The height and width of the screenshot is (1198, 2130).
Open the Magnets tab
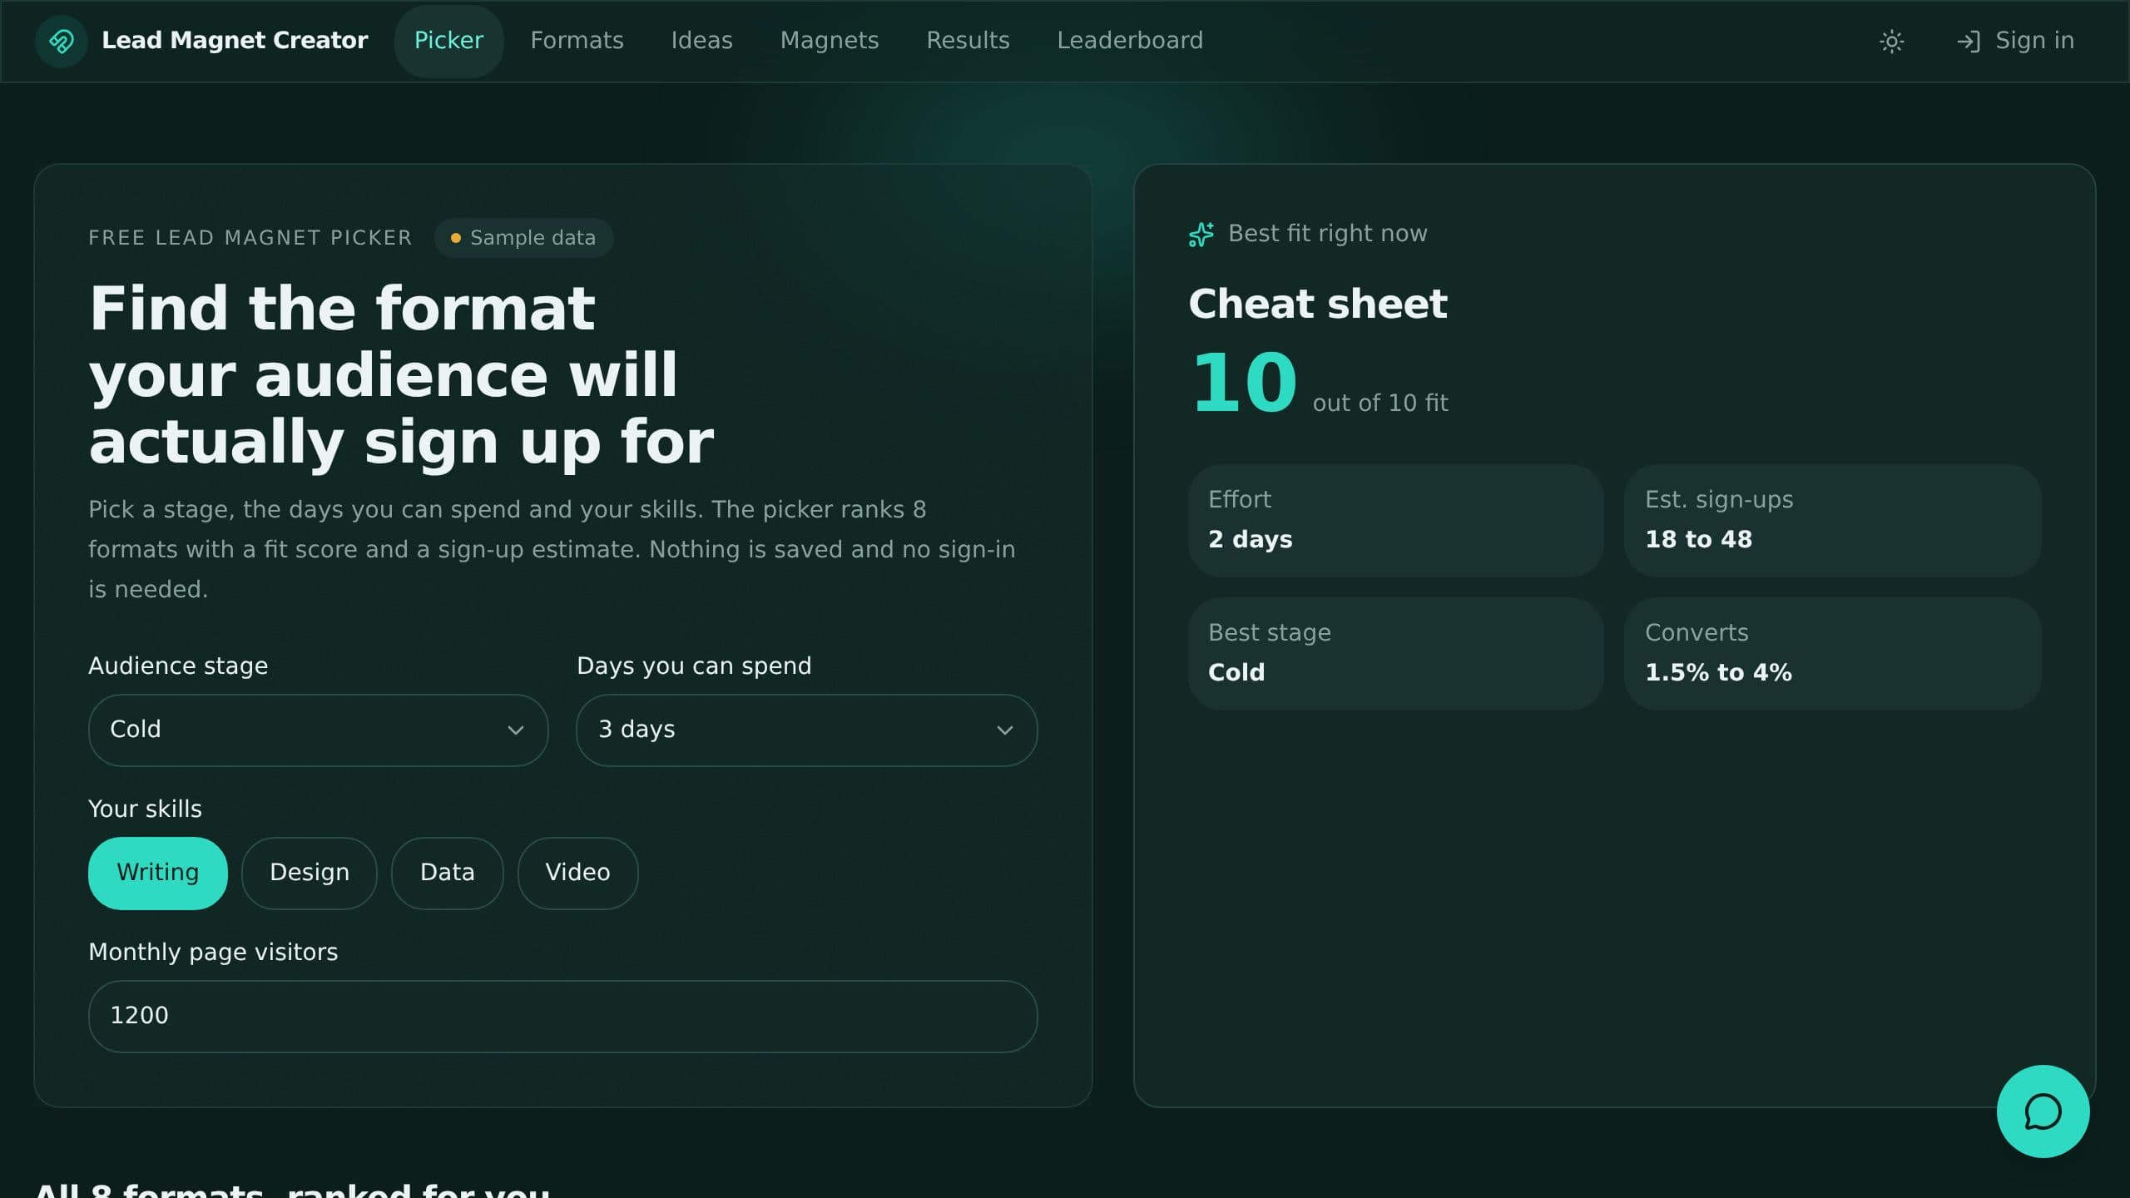830,41
